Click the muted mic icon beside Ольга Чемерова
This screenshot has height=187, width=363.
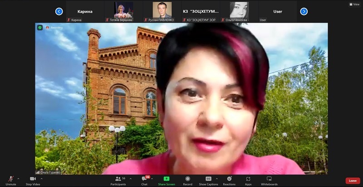tap(223, 20)
